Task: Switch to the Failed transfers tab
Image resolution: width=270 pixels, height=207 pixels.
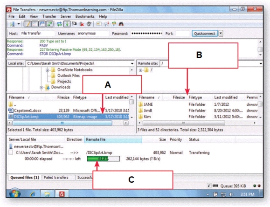Action: click(x=56, y=178)
